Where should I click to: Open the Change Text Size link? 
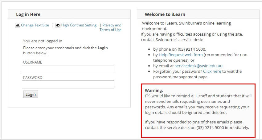[35, 25]
